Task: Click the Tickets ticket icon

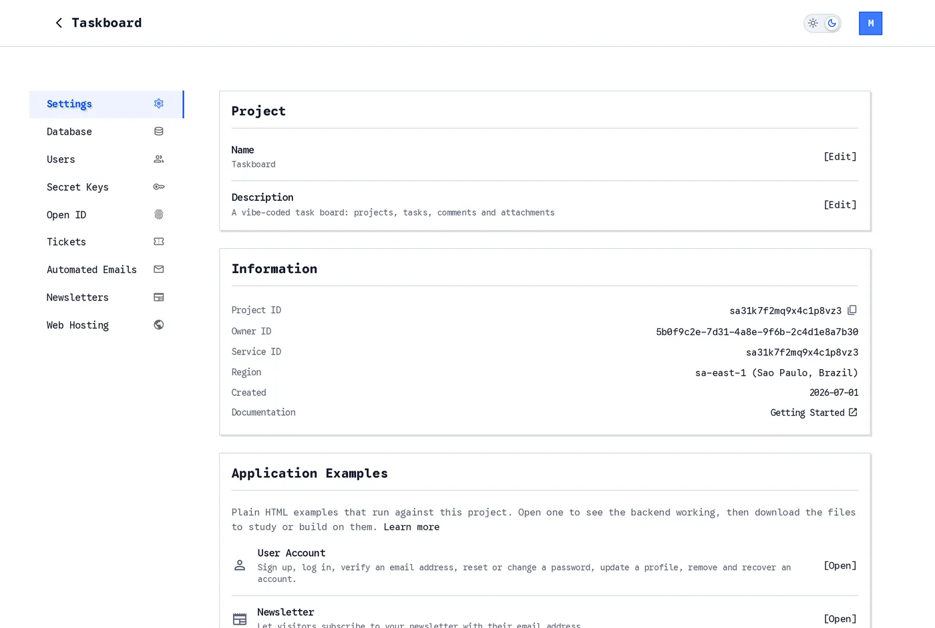Action: [159, 242]
